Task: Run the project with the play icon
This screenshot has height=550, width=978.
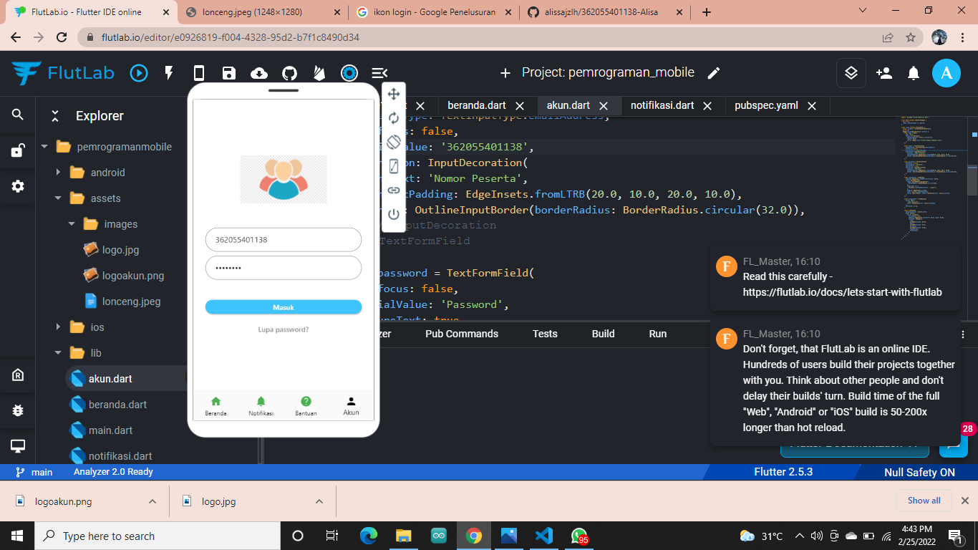Action: (x=138, y=72)
